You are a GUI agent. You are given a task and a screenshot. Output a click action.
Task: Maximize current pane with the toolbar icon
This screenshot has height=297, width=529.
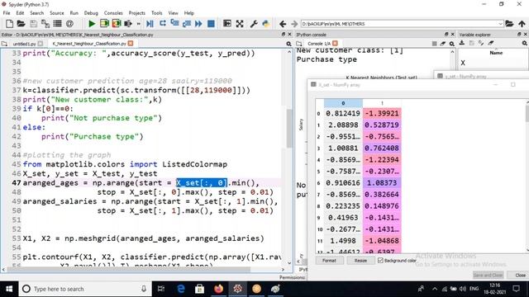(227, 24)
